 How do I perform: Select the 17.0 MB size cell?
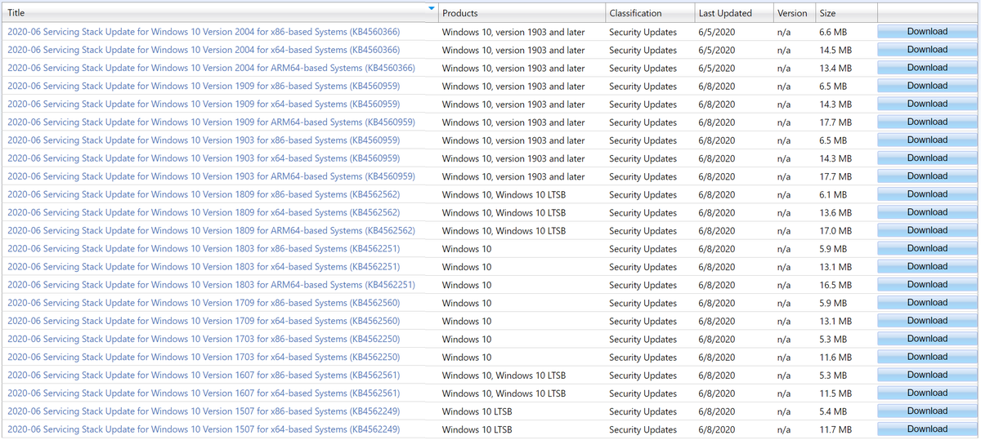tap(835, 231)
